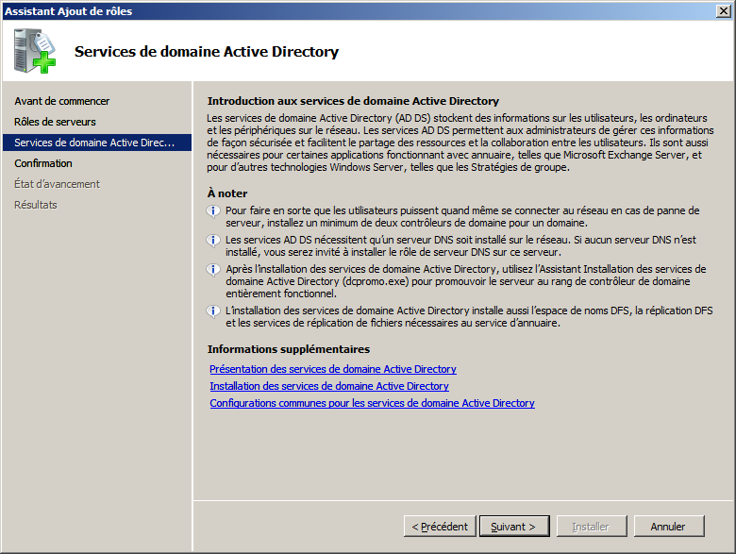736x554 pixels.
Task: Open the 'Configurations communes' help link
Action: click(372, 403)
